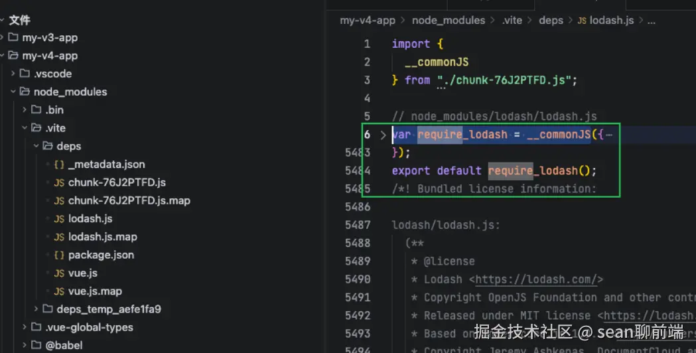Open vue.js.map file in tree
This screenshot has height=353, width=696.
95,291
